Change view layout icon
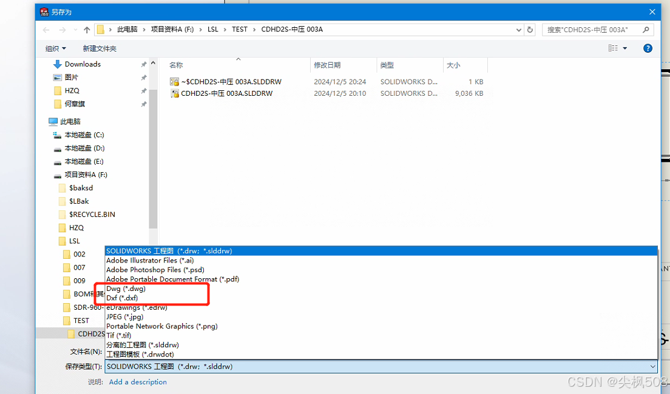The width and height of the screenshot is (670, 394). tap(613, 48)
